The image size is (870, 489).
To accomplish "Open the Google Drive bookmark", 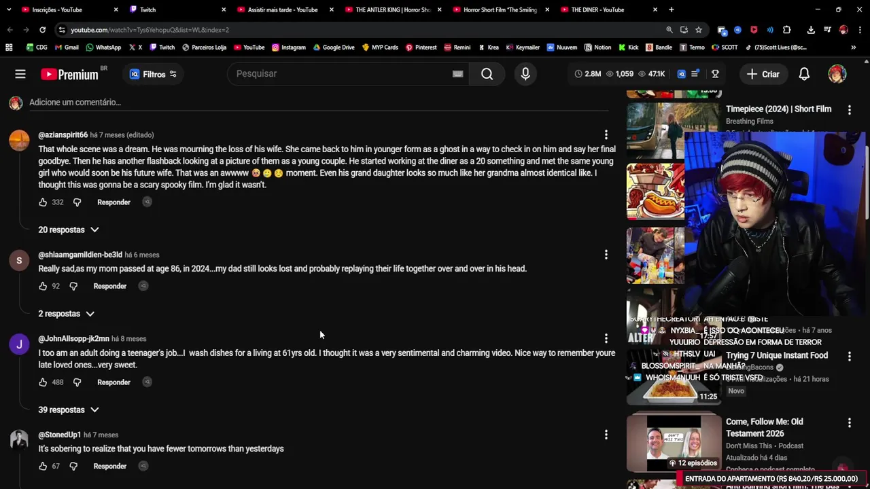I will 333,48.
